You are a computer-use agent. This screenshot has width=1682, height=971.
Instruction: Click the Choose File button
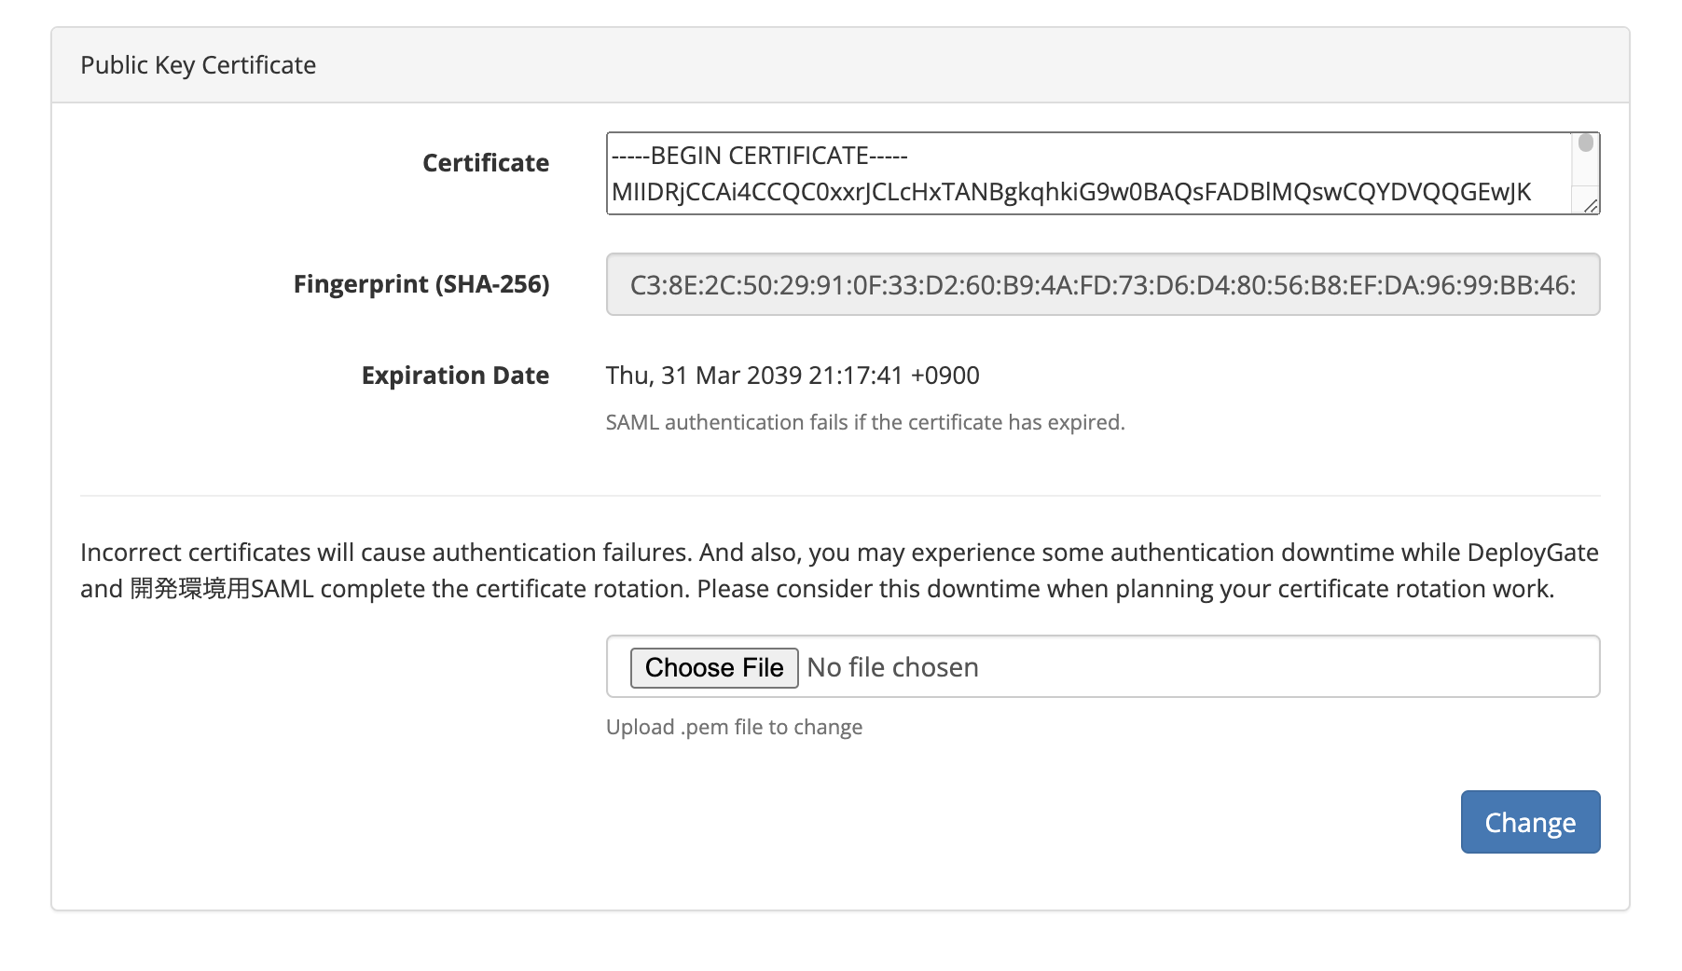714,667
